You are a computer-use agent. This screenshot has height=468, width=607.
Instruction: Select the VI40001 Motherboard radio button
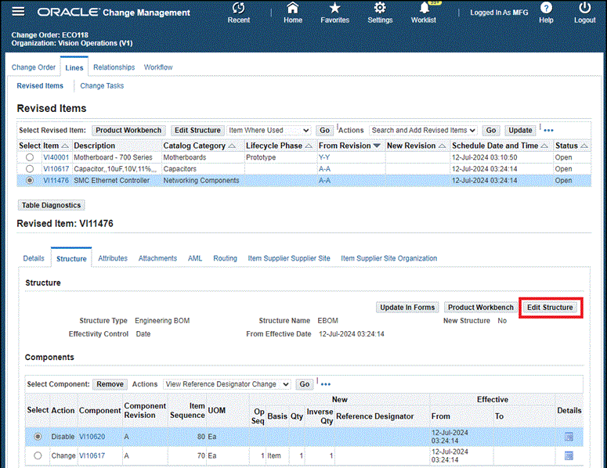30,157
